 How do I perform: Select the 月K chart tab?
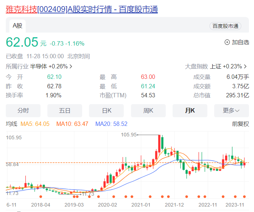pos(190,111)
